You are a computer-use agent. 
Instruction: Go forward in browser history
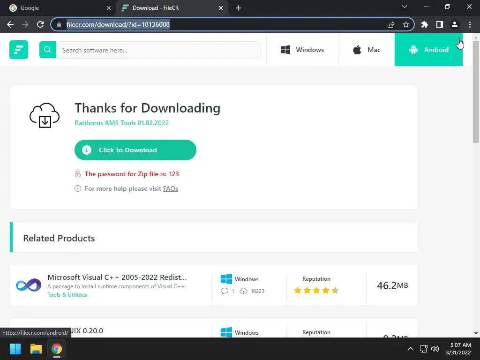point(25,24)
